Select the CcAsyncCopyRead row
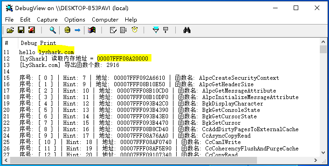The image size is (329, 166). tap(161, 136)
